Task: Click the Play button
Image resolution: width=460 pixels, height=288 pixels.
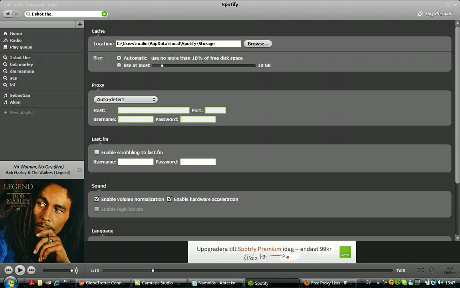Action: (x=20, y=270)
